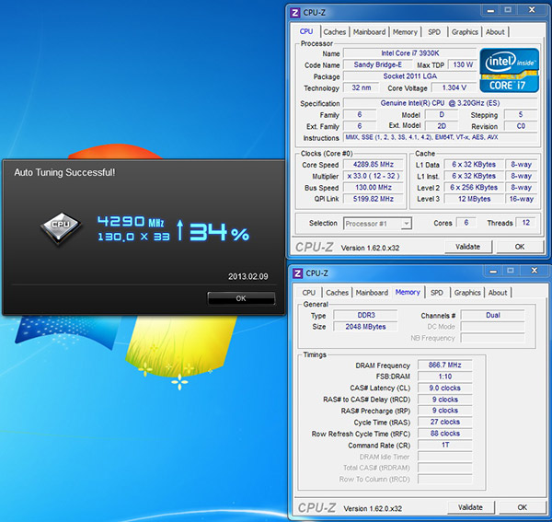
Task: Click OK in the lower CPU-Z window
Action: coord(522,507)
